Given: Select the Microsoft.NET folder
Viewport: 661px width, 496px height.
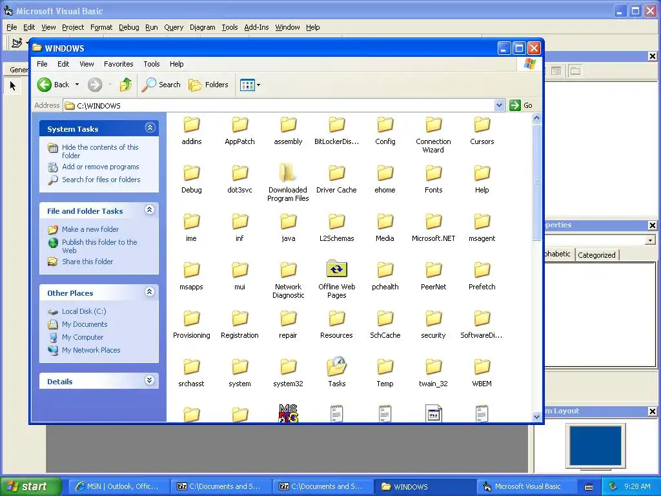Looking at the screenshot, I should pos(433,228).
